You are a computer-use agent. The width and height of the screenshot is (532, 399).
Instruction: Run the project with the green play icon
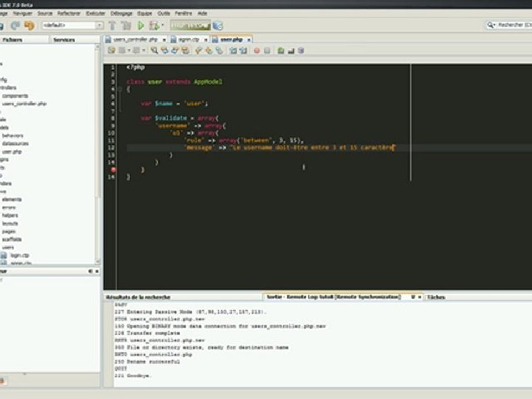[x=140, y=25]
